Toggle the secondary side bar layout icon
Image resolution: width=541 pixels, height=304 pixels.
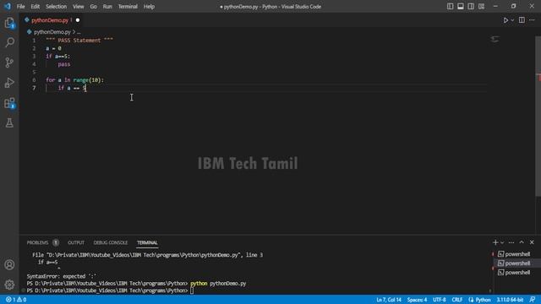[x=471, y=6]
